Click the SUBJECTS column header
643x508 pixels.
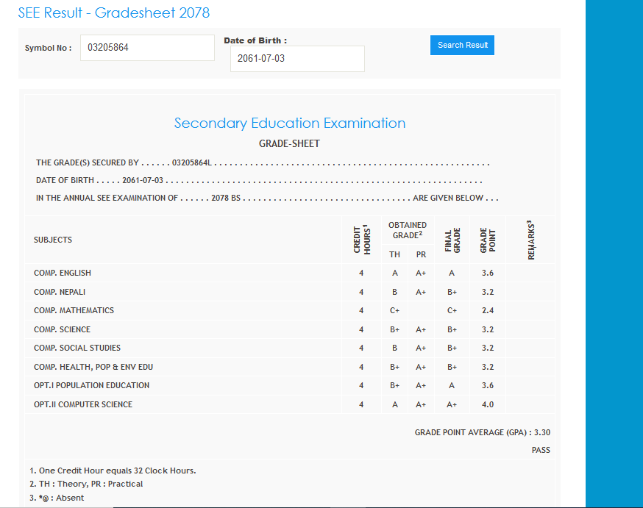53,240
